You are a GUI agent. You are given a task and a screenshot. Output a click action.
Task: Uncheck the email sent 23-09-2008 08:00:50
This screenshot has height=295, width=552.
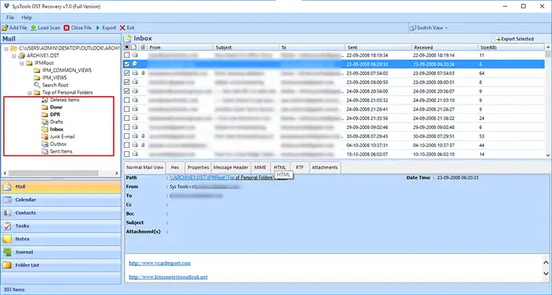point(127,82)
